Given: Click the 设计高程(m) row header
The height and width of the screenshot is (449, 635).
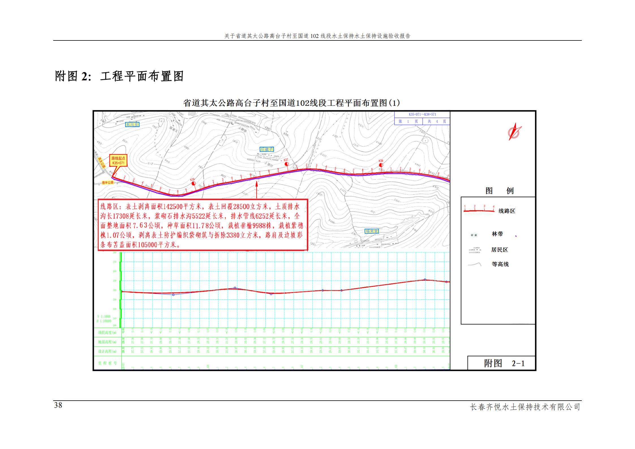Looking at the screenshot, I should [107, 351].
